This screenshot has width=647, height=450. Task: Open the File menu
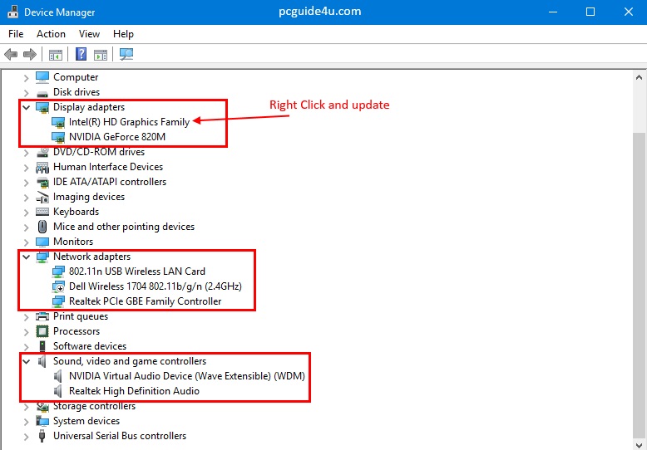[x=16, y=34]
